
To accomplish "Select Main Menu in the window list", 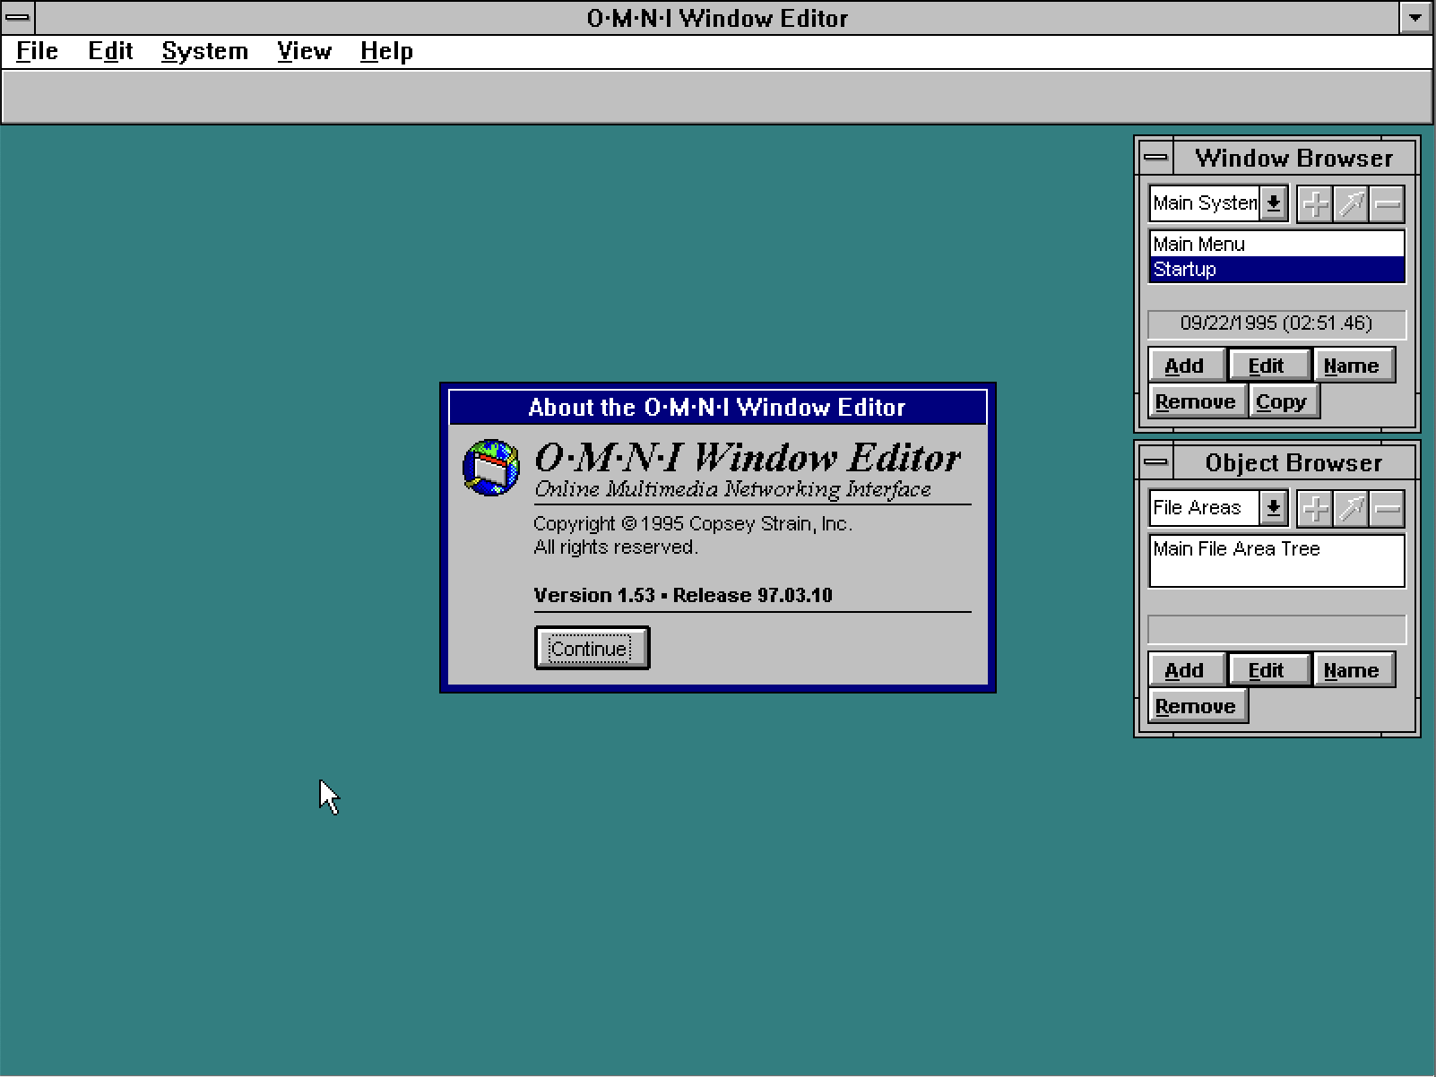I will 1276,244.
